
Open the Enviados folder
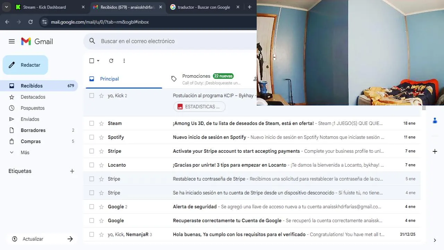(x=39, y=119)
